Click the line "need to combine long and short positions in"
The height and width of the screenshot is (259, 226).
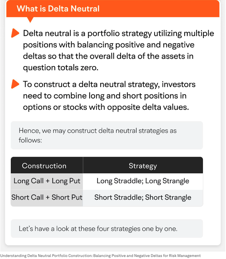click(105, 96)
